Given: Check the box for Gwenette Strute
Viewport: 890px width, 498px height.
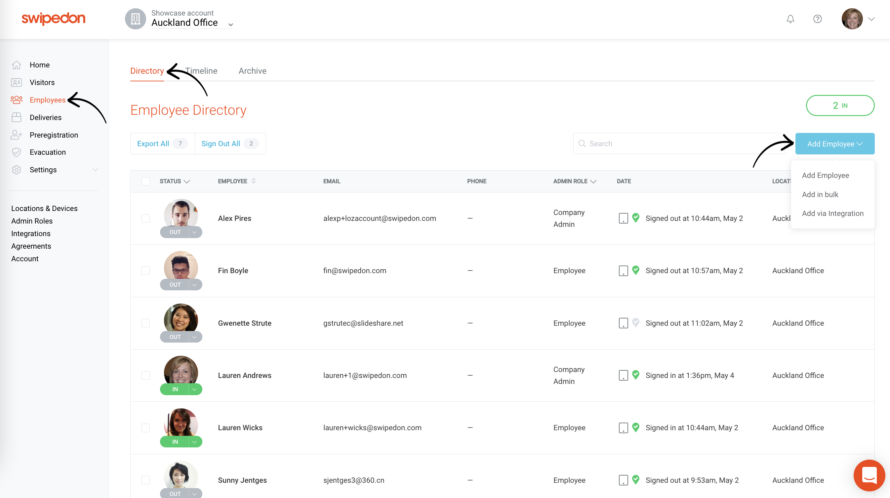Looking at the screenshot, I should pos(145,323).
